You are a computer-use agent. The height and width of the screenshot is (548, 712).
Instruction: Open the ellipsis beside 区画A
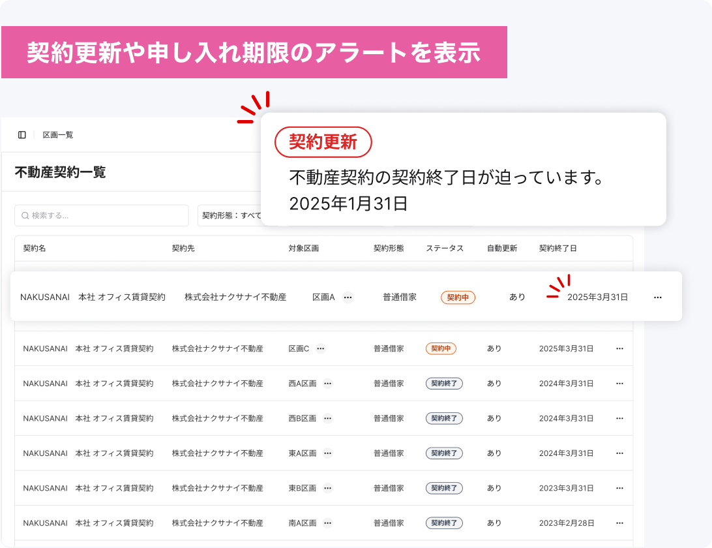pos(348,297)
